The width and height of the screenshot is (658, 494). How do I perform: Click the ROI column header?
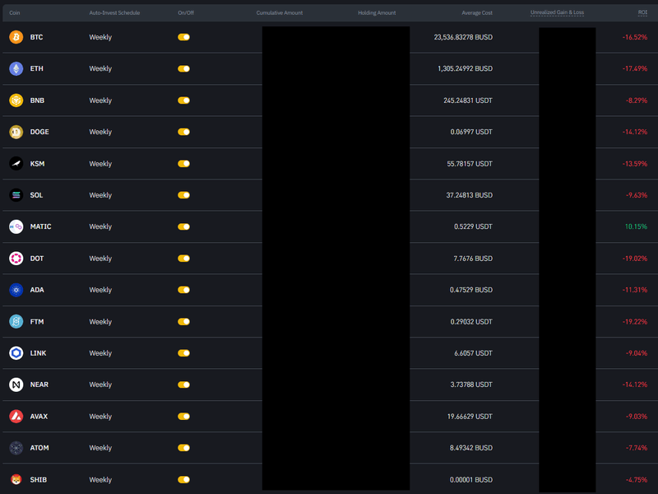pos(642,12)
